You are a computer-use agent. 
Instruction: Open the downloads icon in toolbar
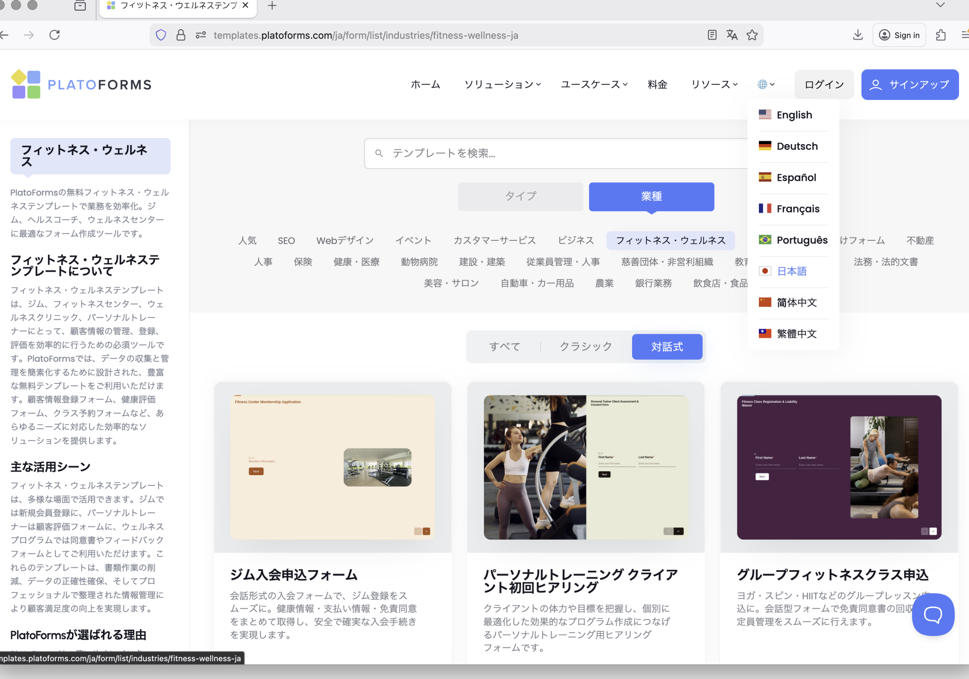click(x=857, y=35)
